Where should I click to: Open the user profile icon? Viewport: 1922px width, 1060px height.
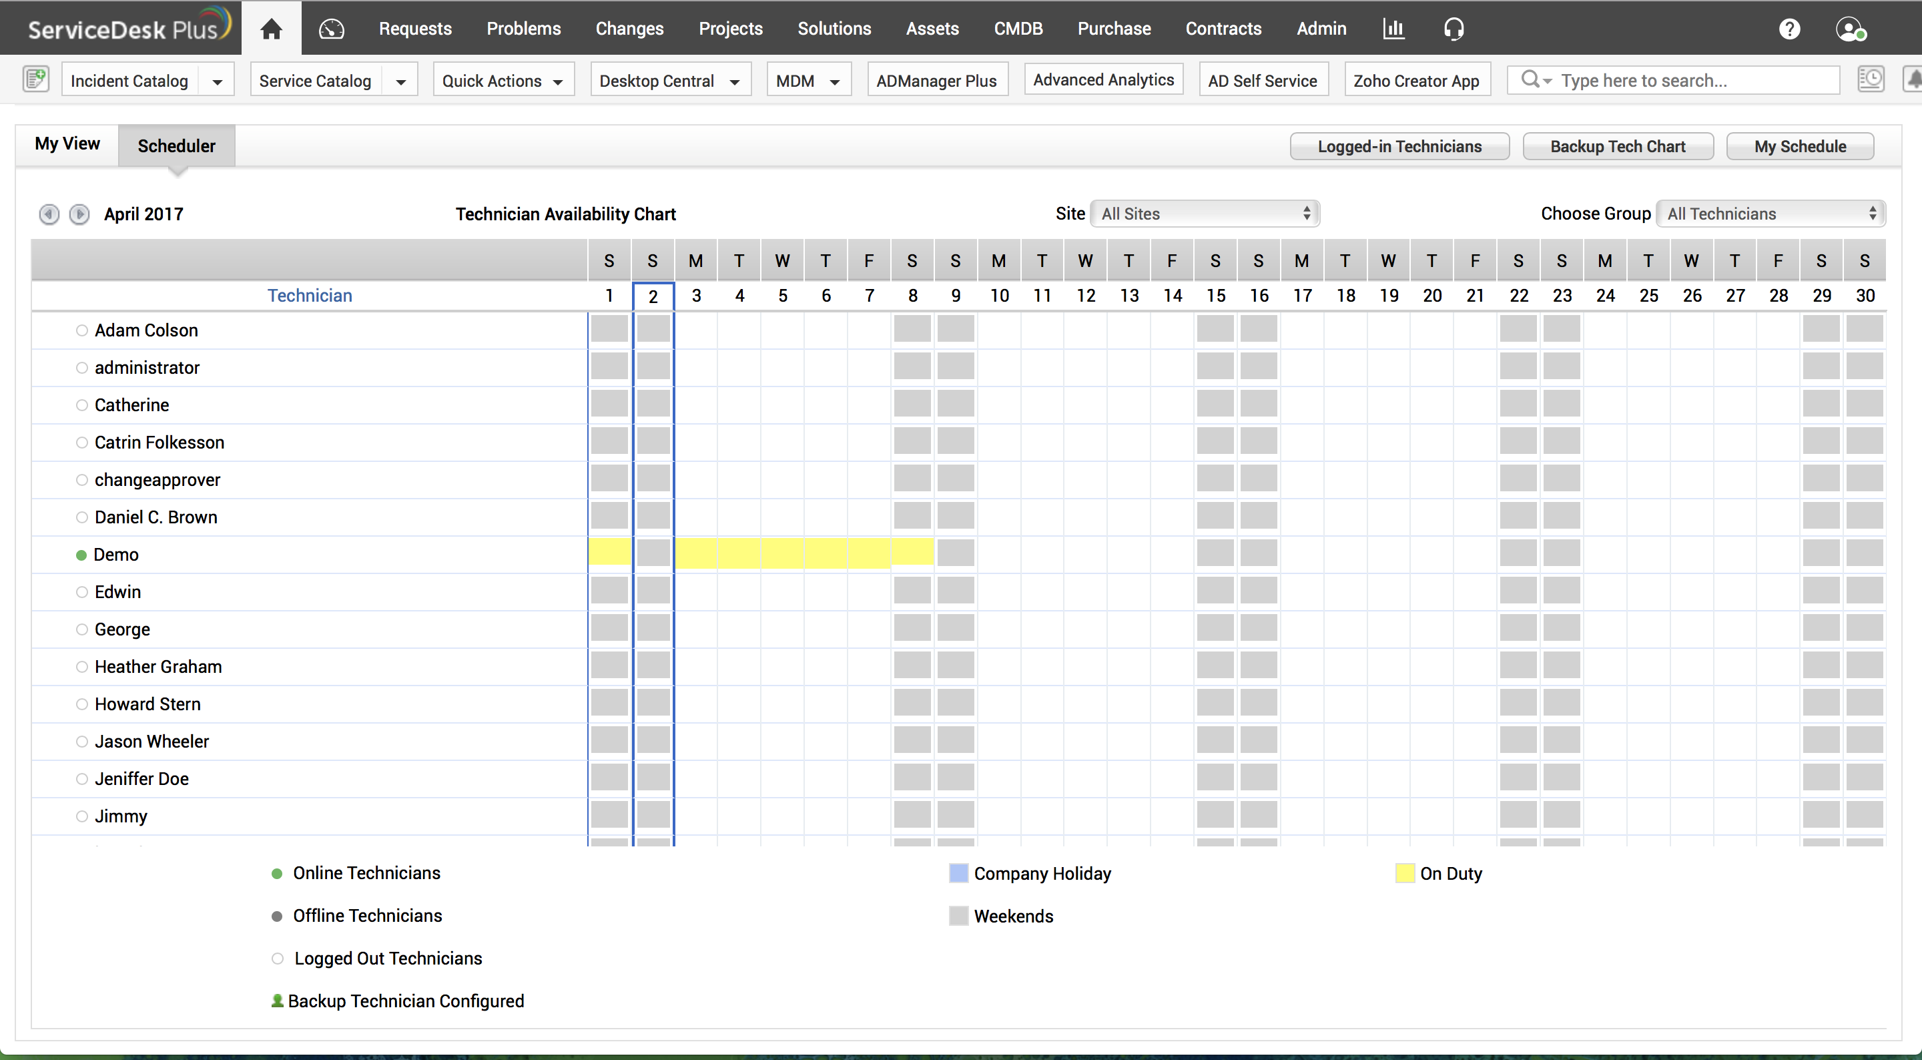(1851, 28)
